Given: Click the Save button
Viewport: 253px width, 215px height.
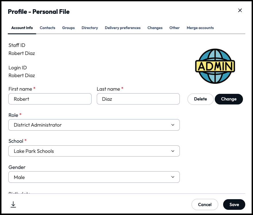Looking at the screenshot, I should pos(234,205).
